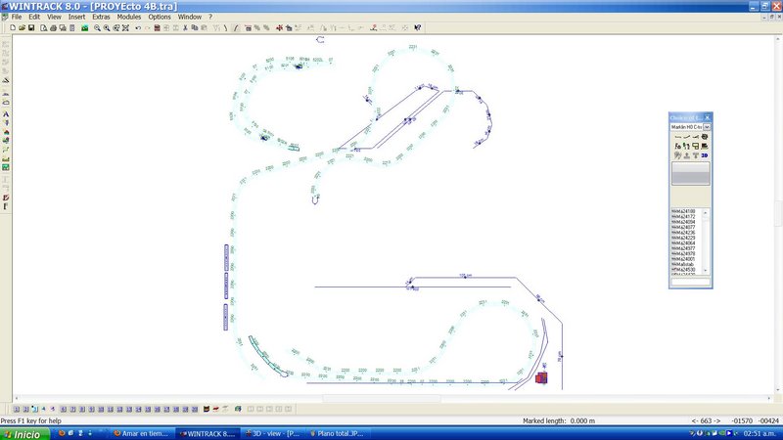
Task: Toggle layer 15 button in the bottom toolbar
Action: point(148,409)
